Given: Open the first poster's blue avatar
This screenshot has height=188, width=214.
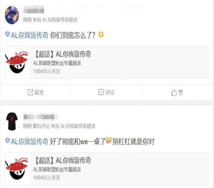Looking at the screenshot, I should click(12, 15).
